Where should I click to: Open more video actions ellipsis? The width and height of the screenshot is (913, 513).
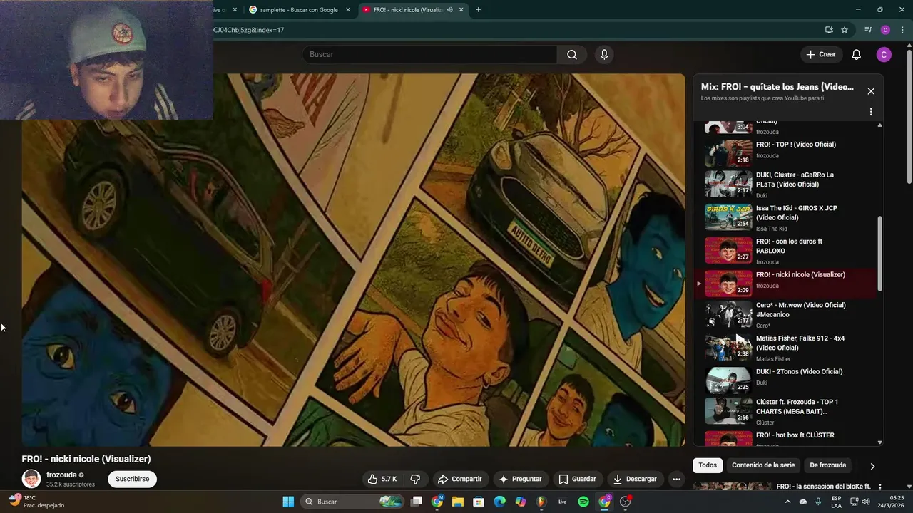677,479
